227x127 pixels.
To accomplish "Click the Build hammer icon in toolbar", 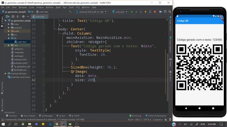I will tap(70, 12).
